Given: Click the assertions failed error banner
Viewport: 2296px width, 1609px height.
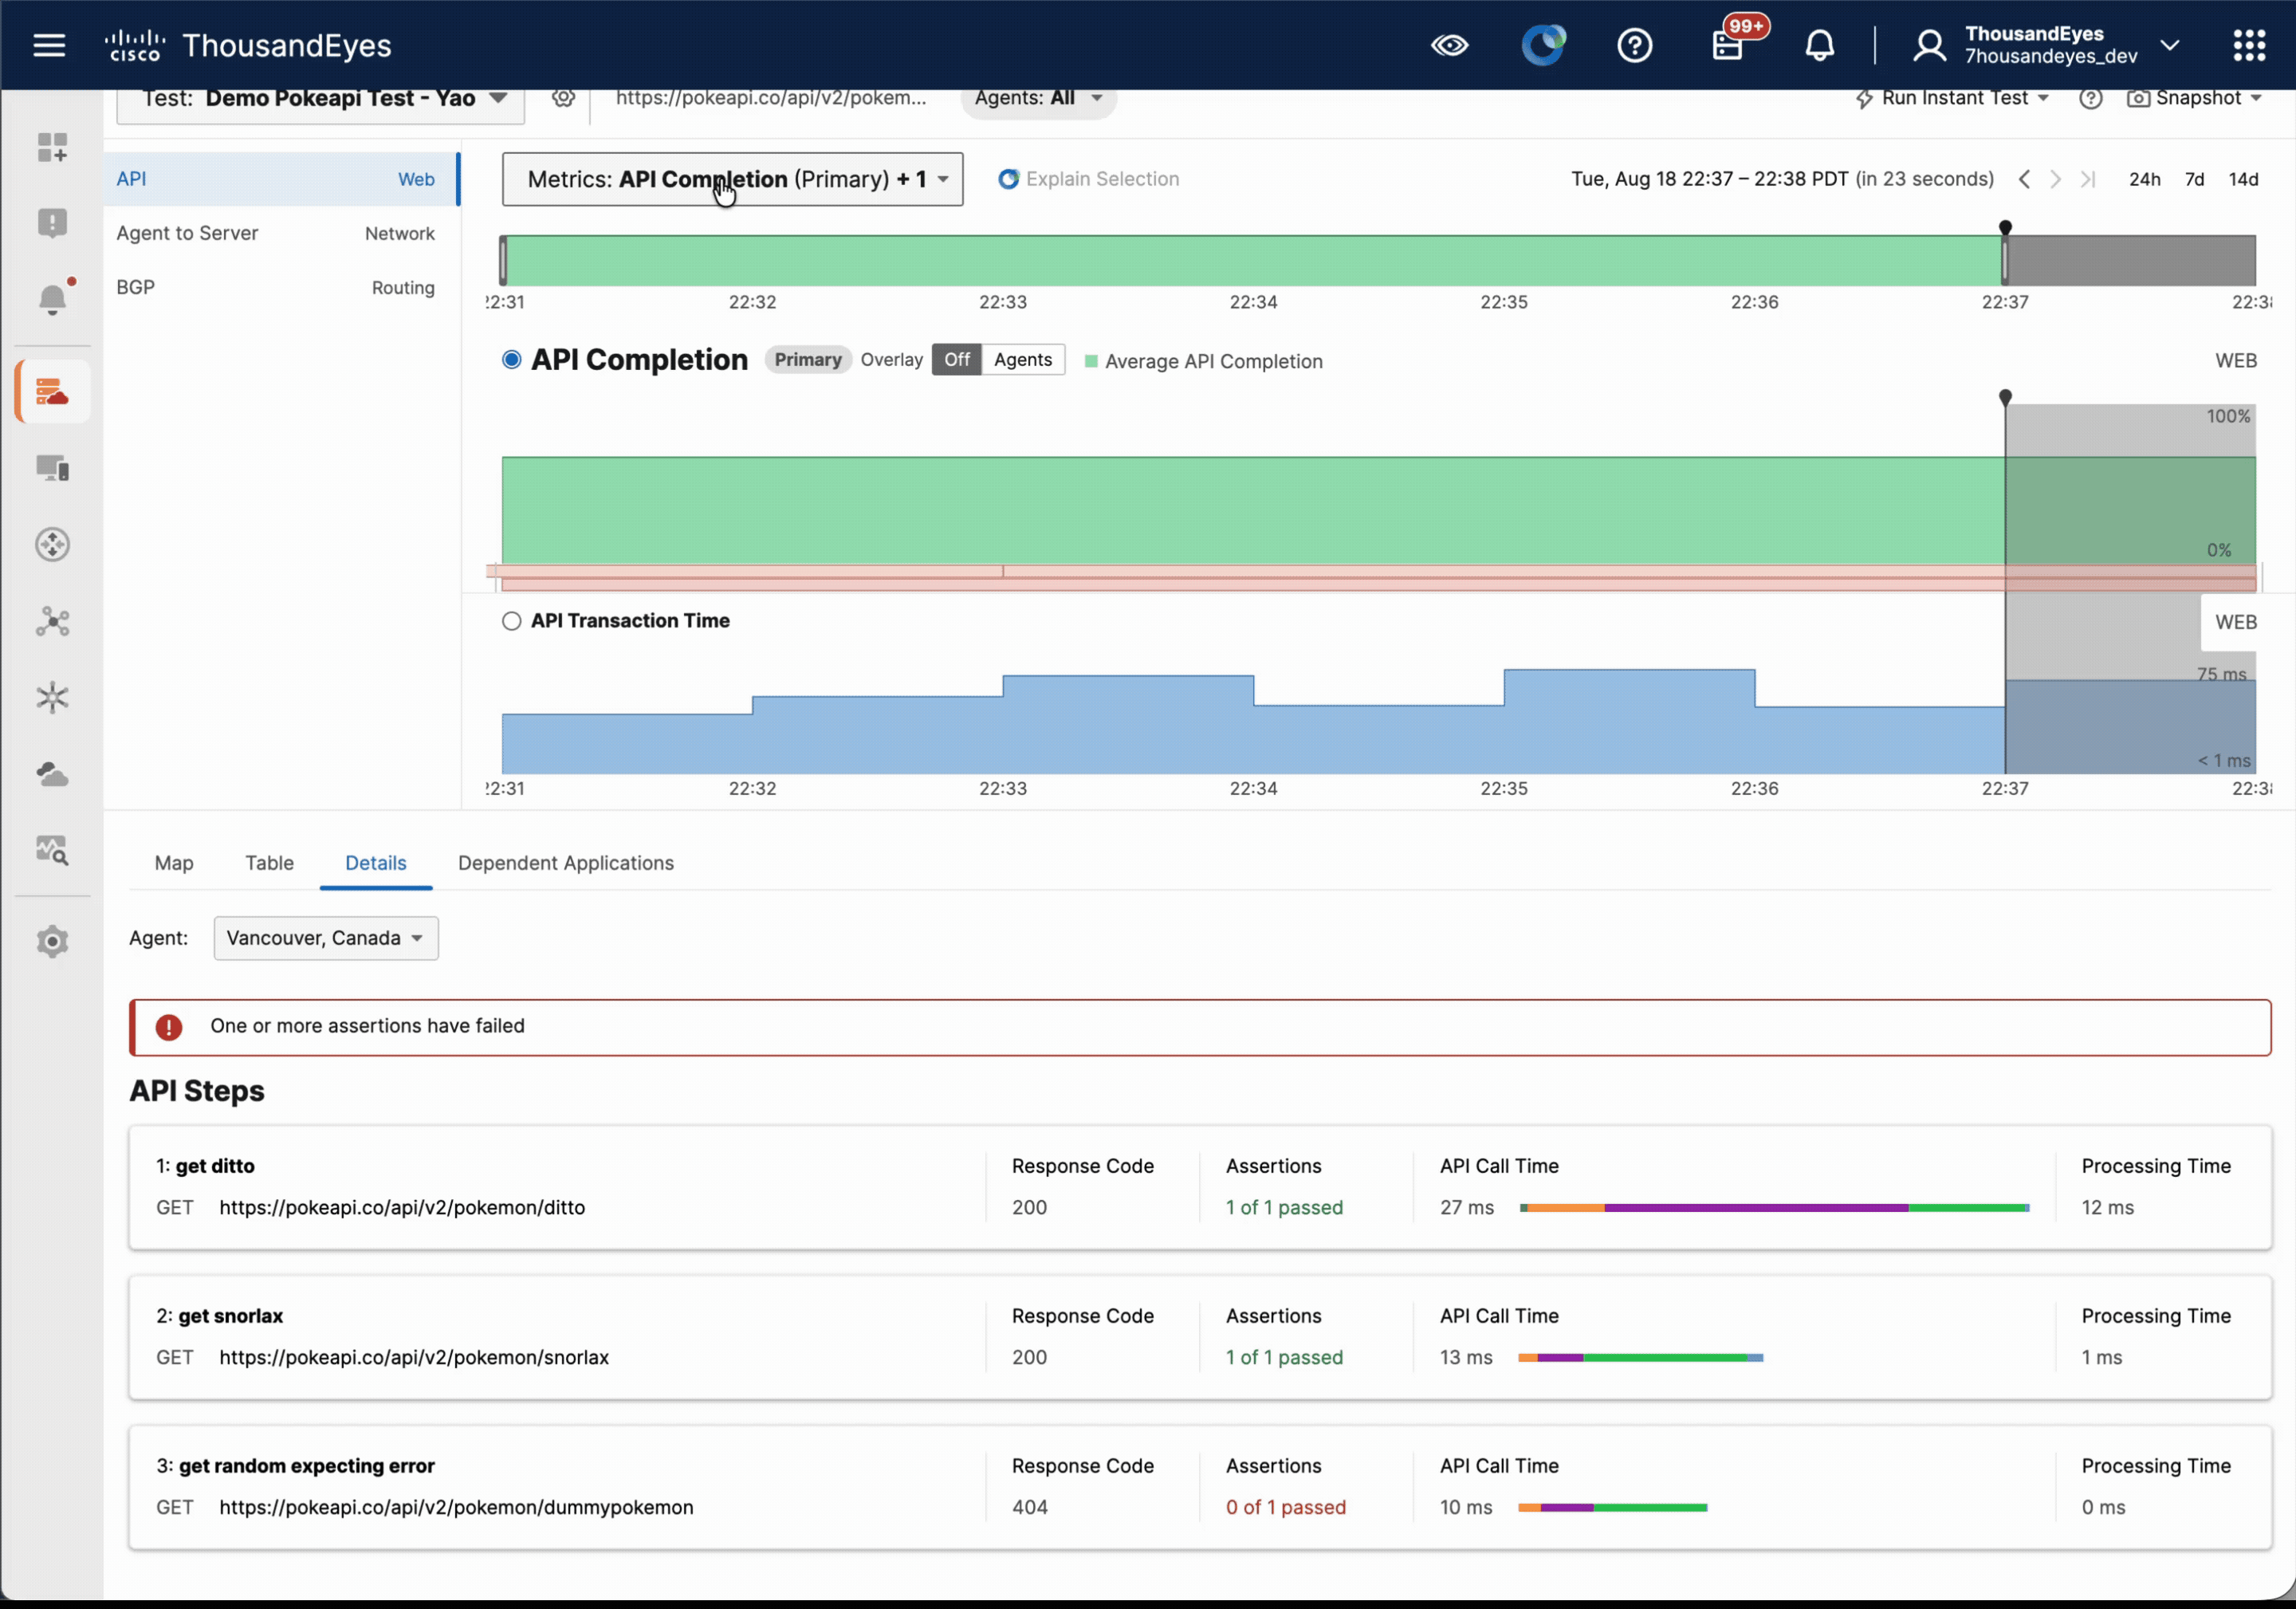Looking at the screenshot, I should point(1199,1027).
